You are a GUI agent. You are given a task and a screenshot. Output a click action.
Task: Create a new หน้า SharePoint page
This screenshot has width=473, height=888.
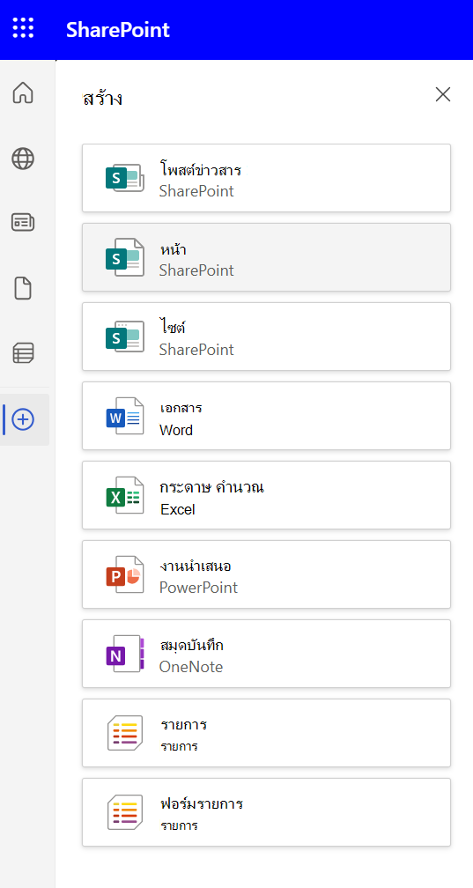(266, 257)
